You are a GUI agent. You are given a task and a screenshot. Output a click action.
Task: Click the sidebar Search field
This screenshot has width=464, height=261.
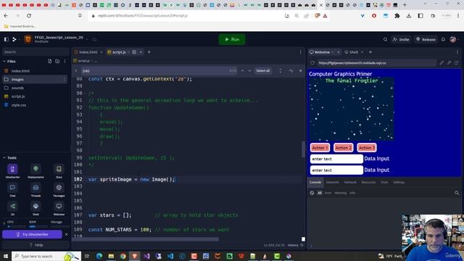35,51
